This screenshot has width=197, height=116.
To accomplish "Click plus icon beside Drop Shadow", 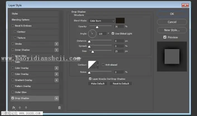I will point(56,98).
